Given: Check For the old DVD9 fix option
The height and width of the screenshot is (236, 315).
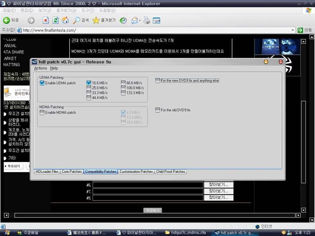Looking at the screenshot, I should pyautogui.click(x=157, y=110).
